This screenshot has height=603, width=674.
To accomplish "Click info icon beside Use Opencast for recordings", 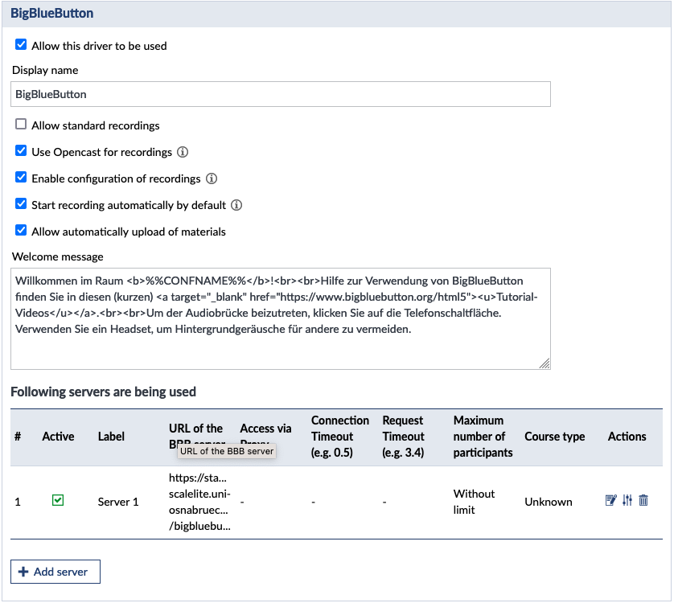I will click(183, 152).
